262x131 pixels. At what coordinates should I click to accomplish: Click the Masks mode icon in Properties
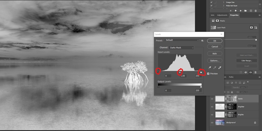[x=217, y=21]
